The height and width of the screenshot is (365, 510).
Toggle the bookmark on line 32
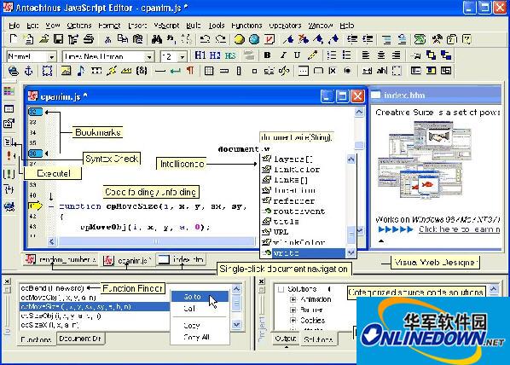click(35, 113)
